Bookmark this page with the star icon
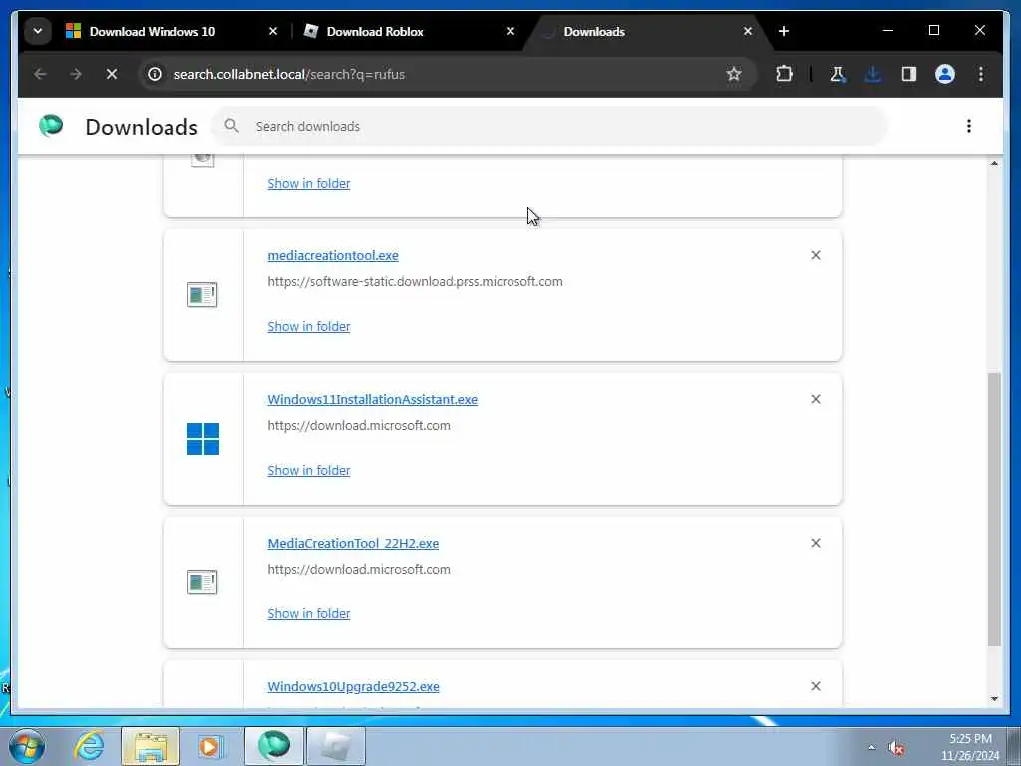This screenshot has height=766, width=1021. (x=734, y=74)
